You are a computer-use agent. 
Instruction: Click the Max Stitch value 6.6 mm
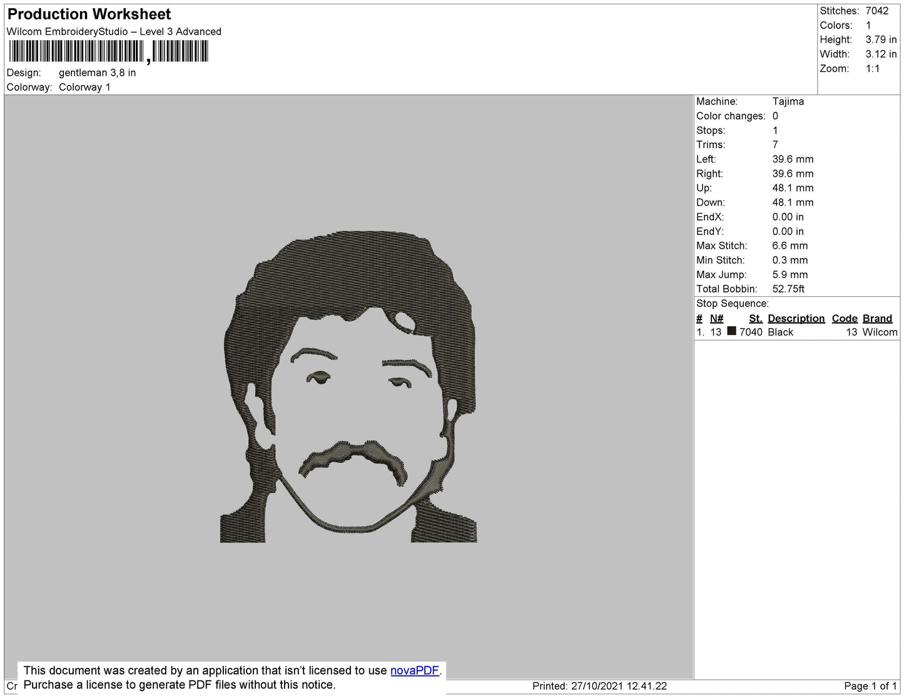pos(790,246)
